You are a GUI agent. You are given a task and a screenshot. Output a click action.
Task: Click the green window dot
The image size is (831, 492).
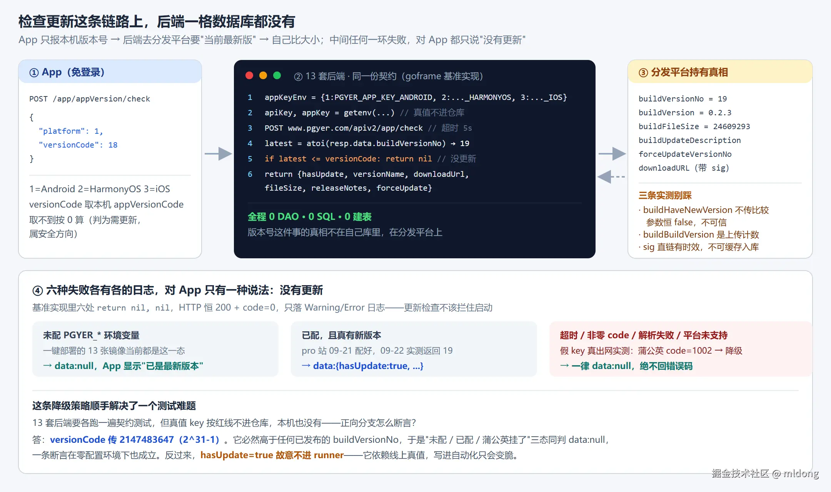click(x=277, y=75)
